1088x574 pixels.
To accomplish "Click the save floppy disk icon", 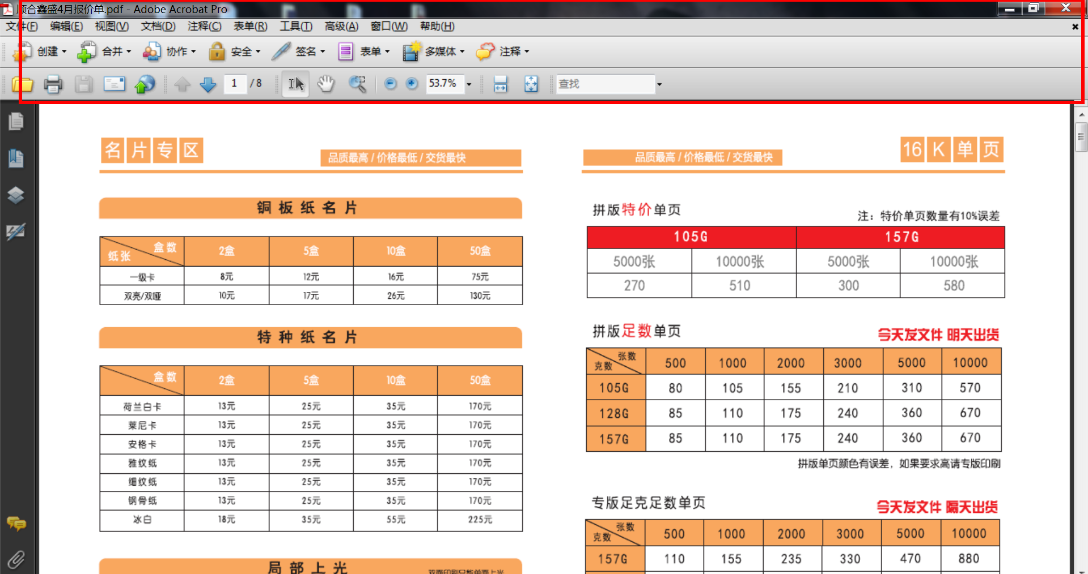I will tap(84, 84).
